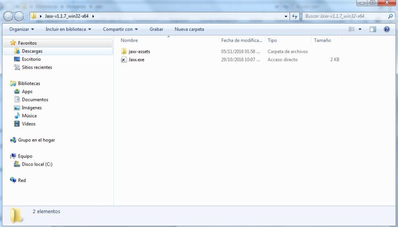Image resolution: width=398 pixels, height=227 pixels.
Task: Click the date 05/11/2016 01:58 cell
Action: click(241, 52)
